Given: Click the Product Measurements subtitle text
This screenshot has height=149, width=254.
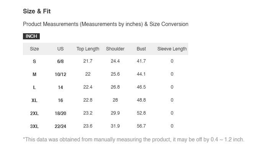Looking at the screenshot, I should pos(106,24).
